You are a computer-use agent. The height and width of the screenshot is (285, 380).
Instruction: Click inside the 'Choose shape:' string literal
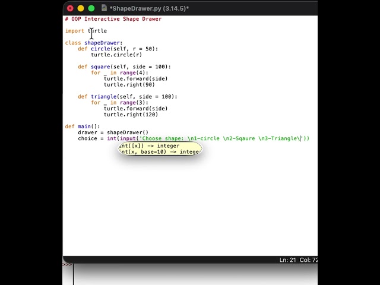click(x=221, y=138)
